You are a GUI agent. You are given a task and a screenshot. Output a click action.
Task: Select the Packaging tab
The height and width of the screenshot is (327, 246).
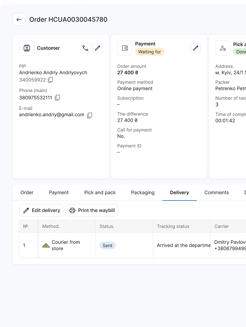(x=143, y=192)
